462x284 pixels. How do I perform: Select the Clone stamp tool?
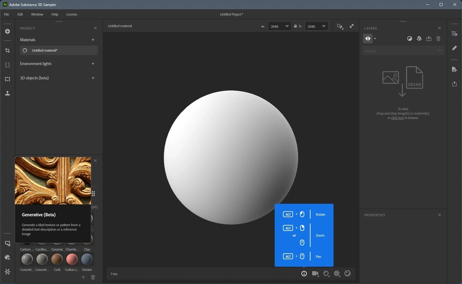click(7, 93)
